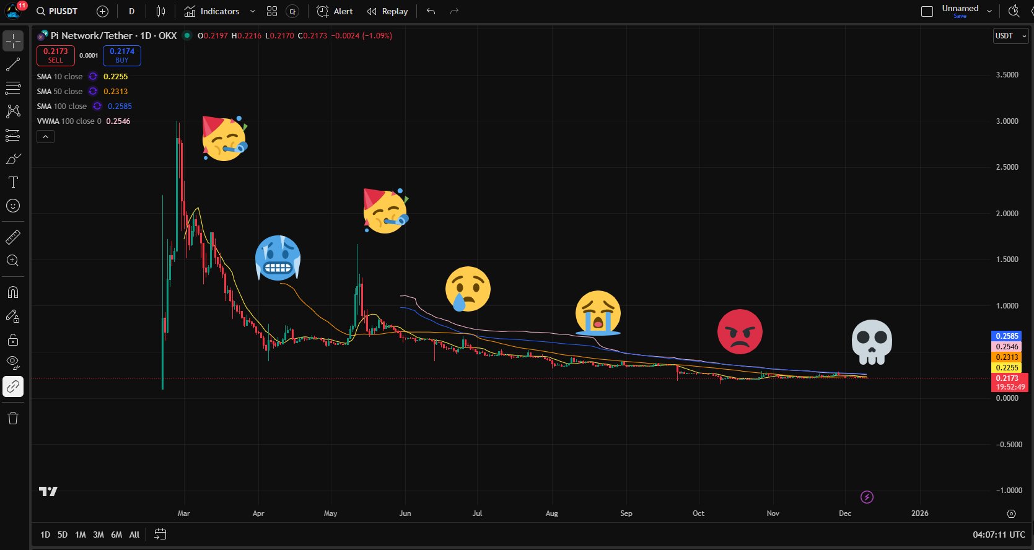This screenshot has width=1034, height=550.
Task: Create an Alert
Action: (335, 11)
